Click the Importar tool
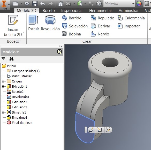The width and height of the screenshot is (151, 150). tap(129, 26)
